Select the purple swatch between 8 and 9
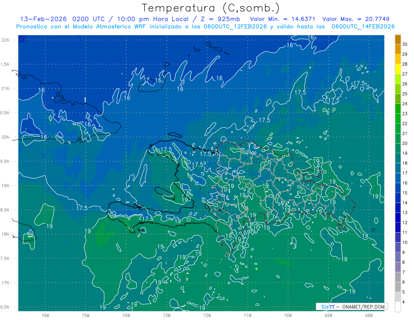The width and height of the screenshot is (414, 320). pos(398,258)
